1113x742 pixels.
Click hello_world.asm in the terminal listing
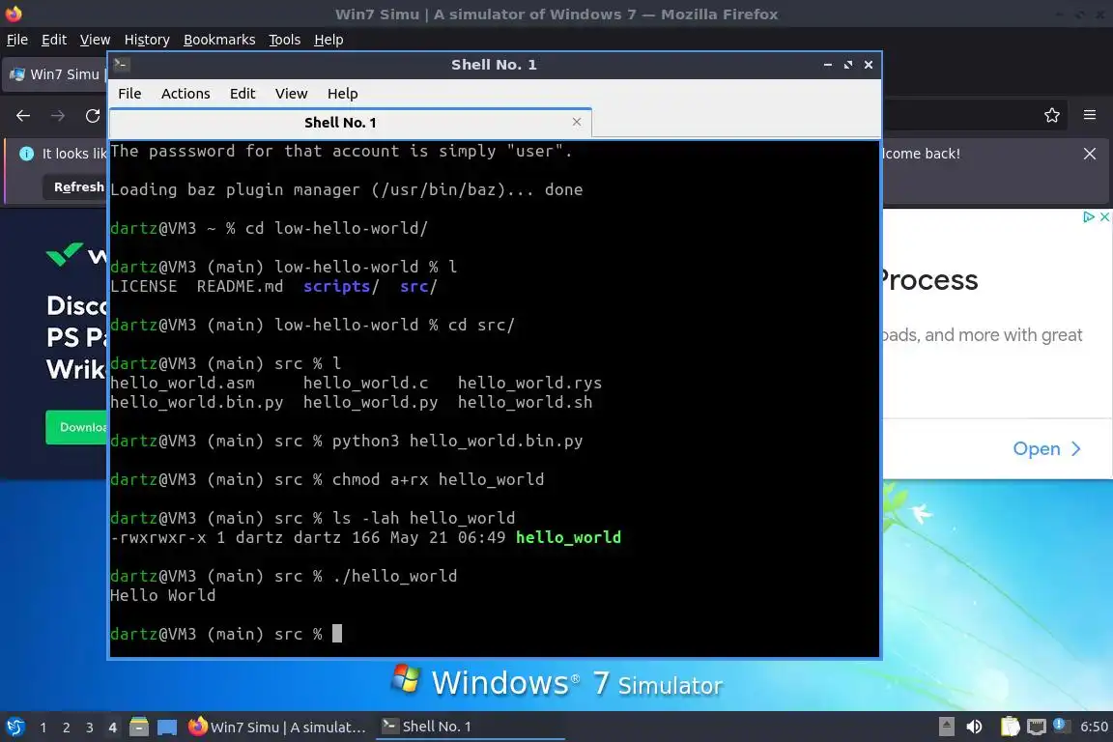[183, 383]
